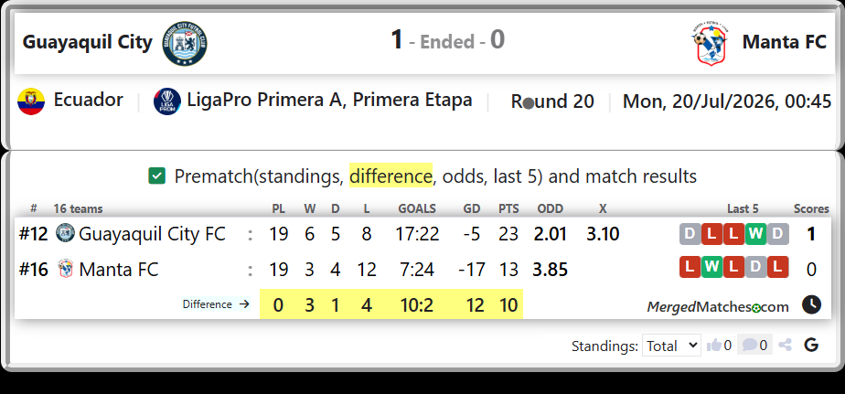Viewport: 845px width, 394px height.
Task: Click the thumbs-up like icon
Action: tap(714, 345)
